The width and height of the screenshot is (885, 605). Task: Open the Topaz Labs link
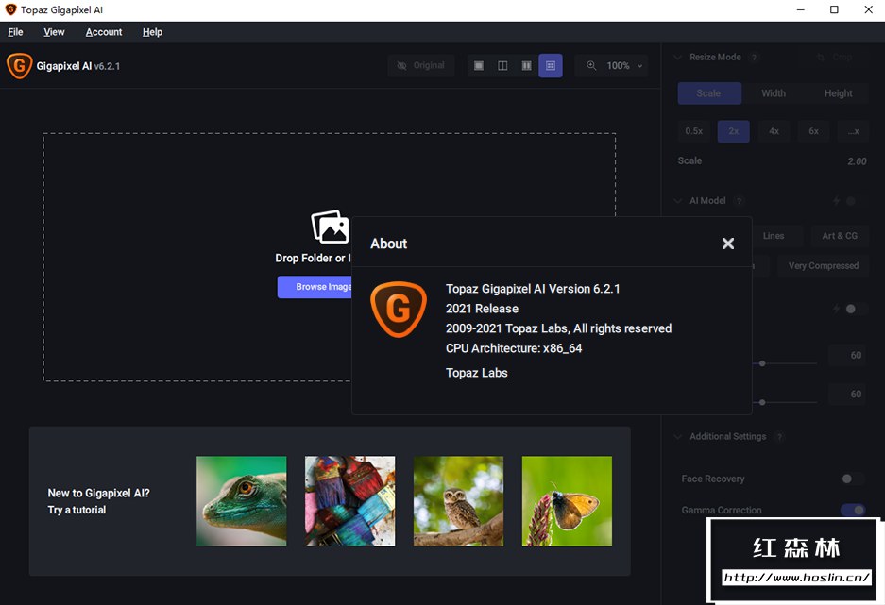476,373
